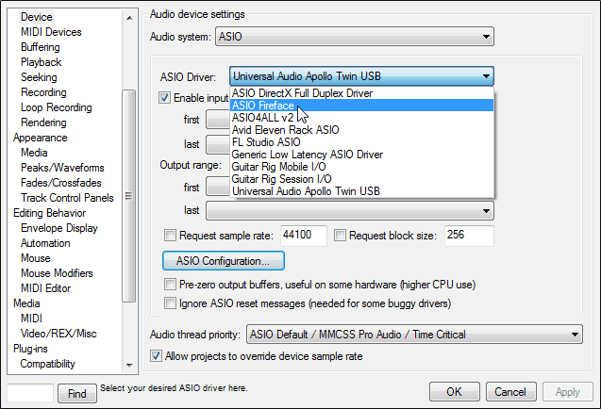Choose ASIO Fireface driver option

tap(362, 106)
